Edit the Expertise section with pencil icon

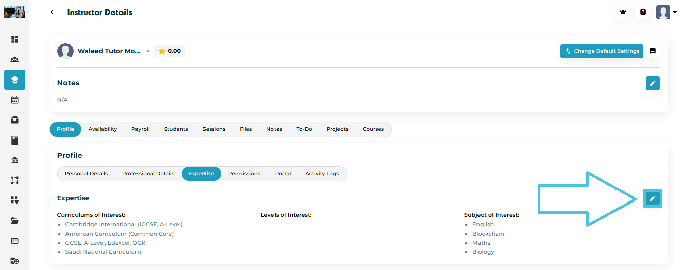point(653,198)
